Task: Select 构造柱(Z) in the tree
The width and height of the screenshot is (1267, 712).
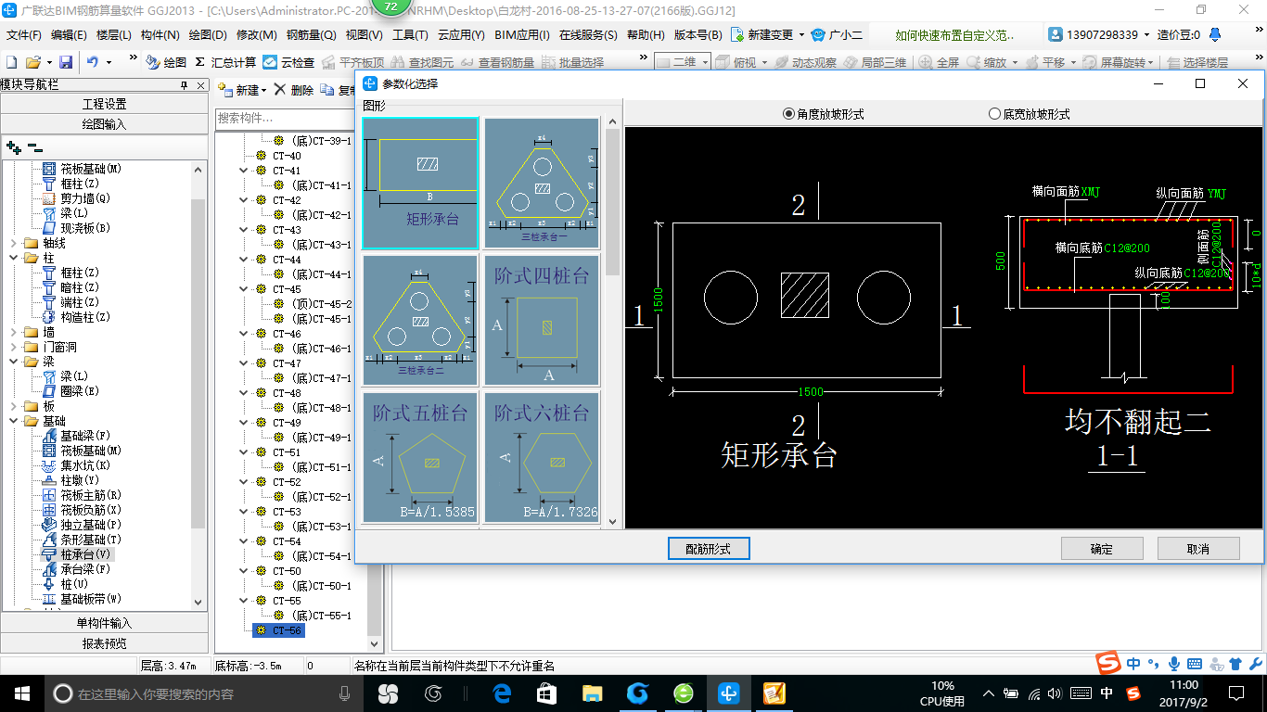Action: 76,317
